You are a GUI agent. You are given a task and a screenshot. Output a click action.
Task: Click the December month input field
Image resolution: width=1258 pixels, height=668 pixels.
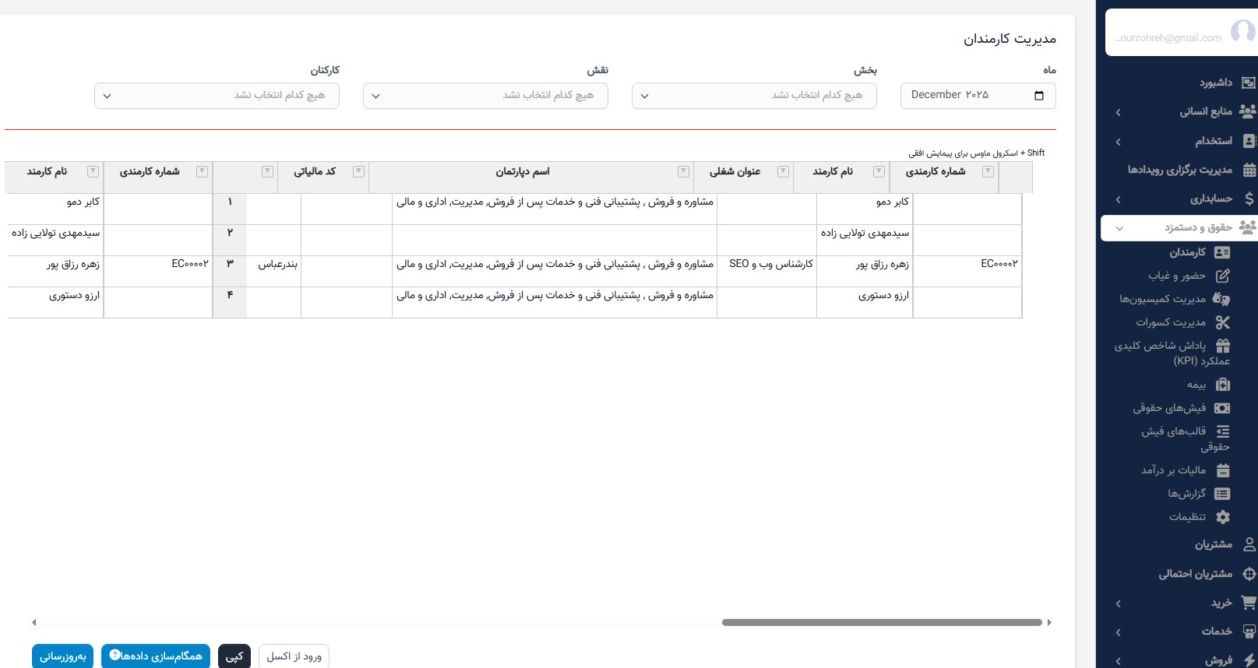click(x=978, y=96)
